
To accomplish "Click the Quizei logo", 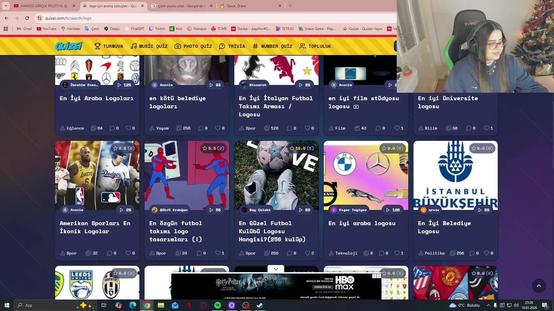I will click(x=68, y=46).
